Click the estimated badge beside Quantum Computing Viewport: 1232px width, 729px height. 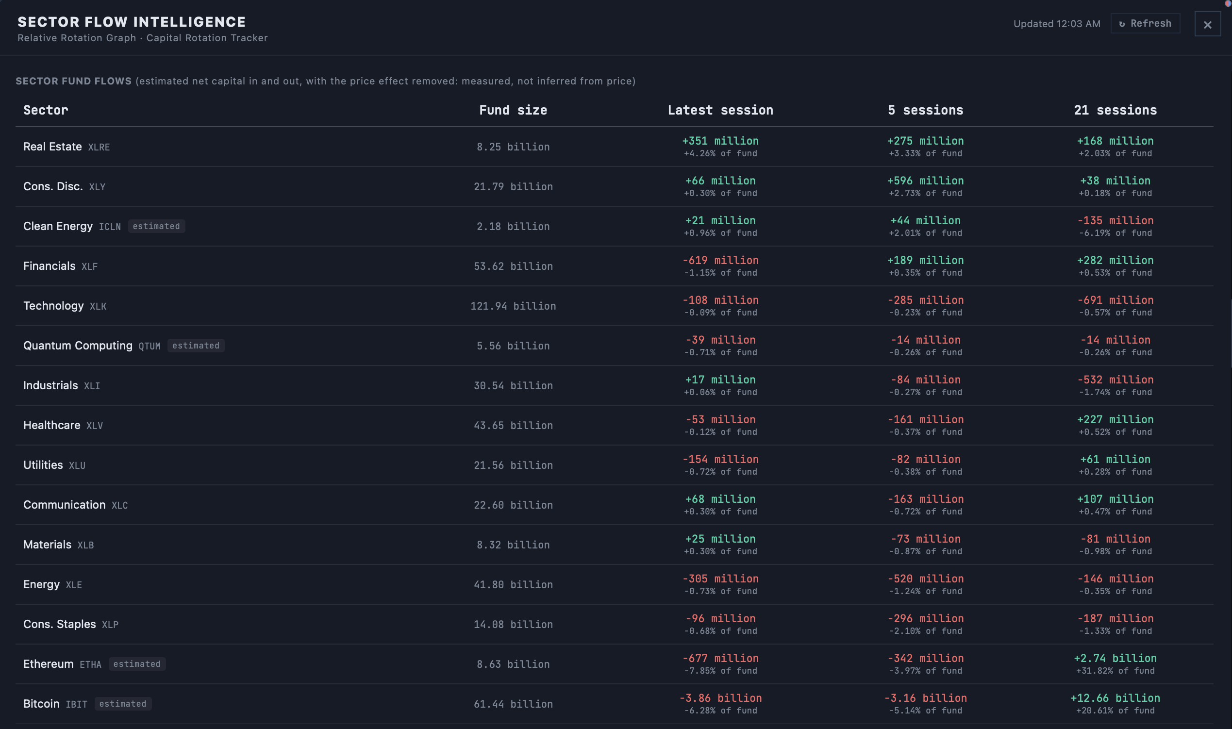click(x=196, y=346)
